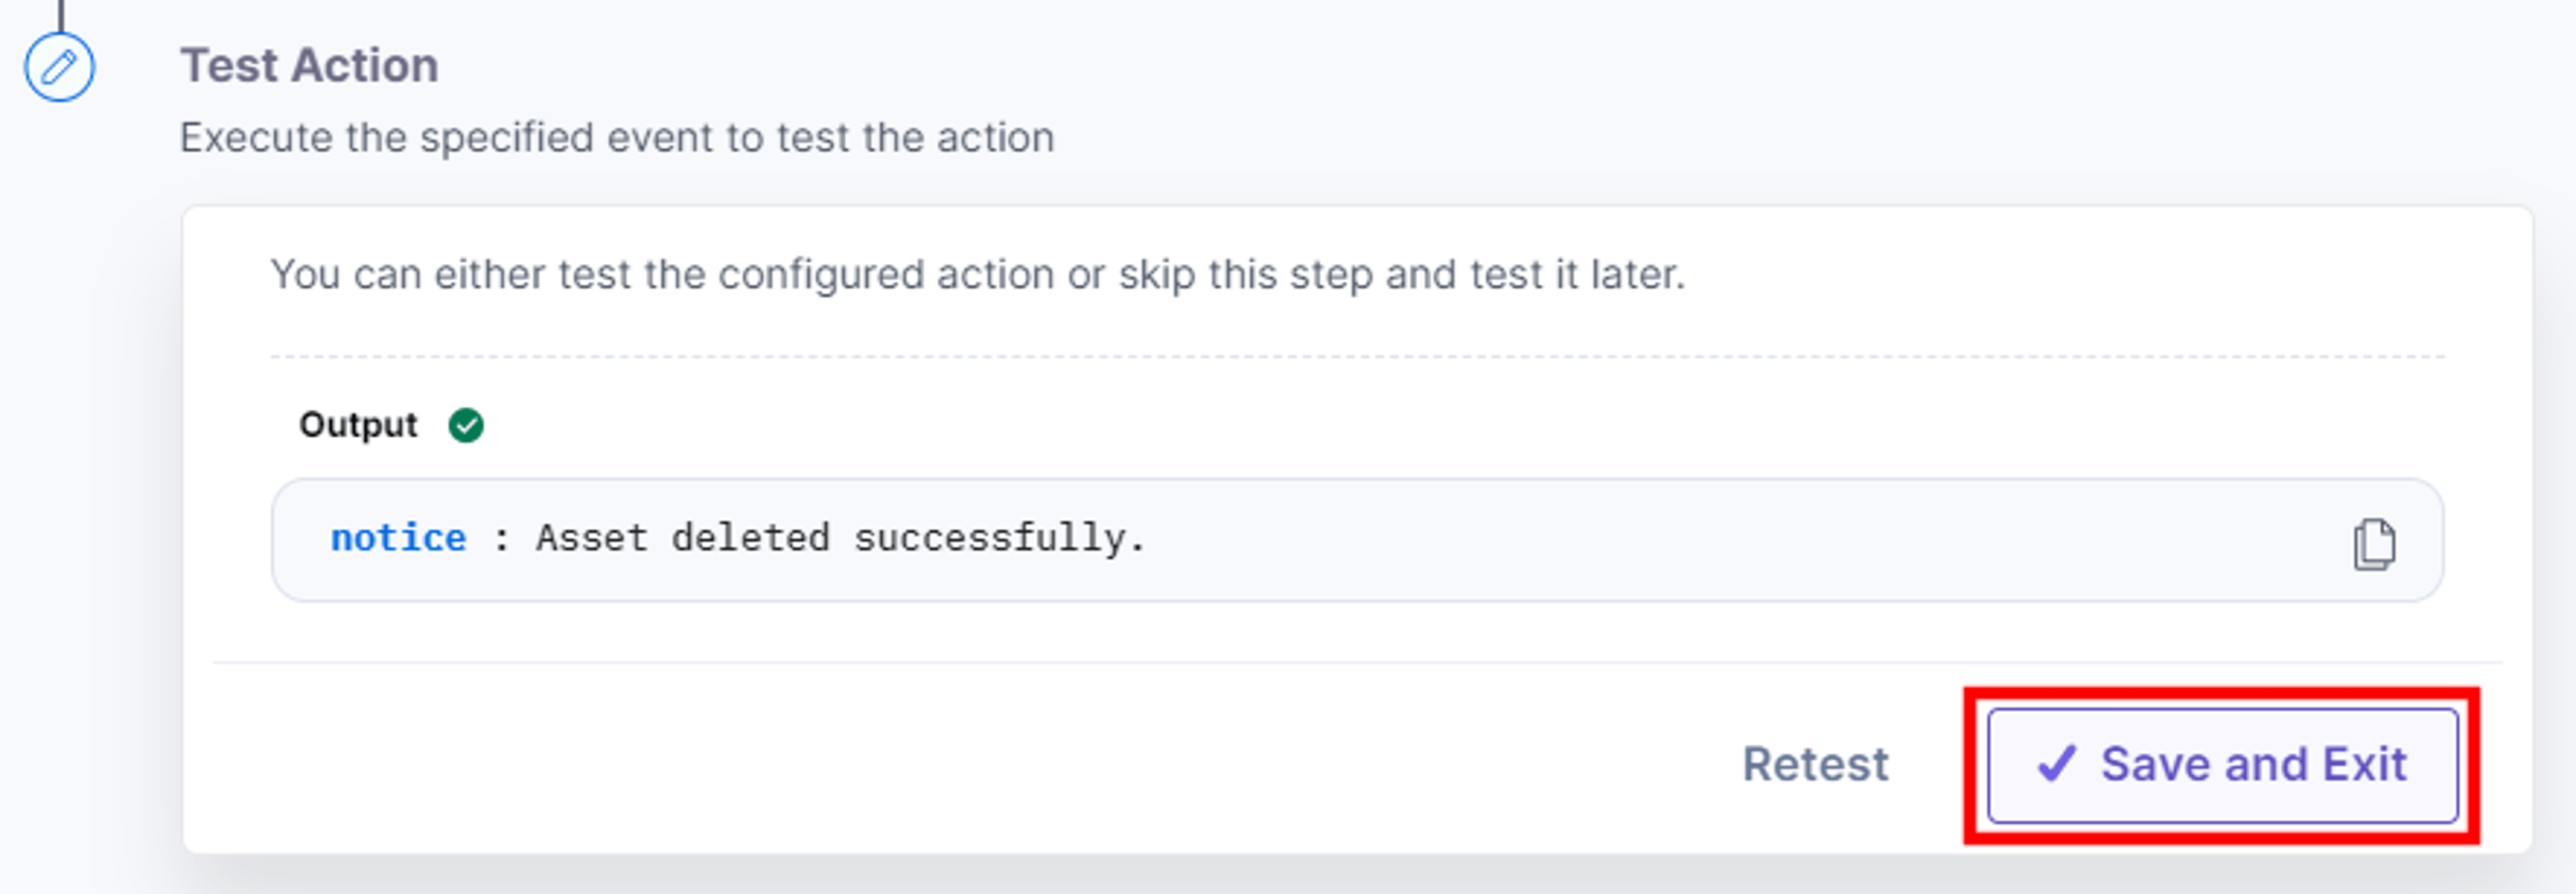The image size is (2576, 894).
Task: Copy the output using the clipboard icon
Action: pyautogui.click(x=2373, y=544)
